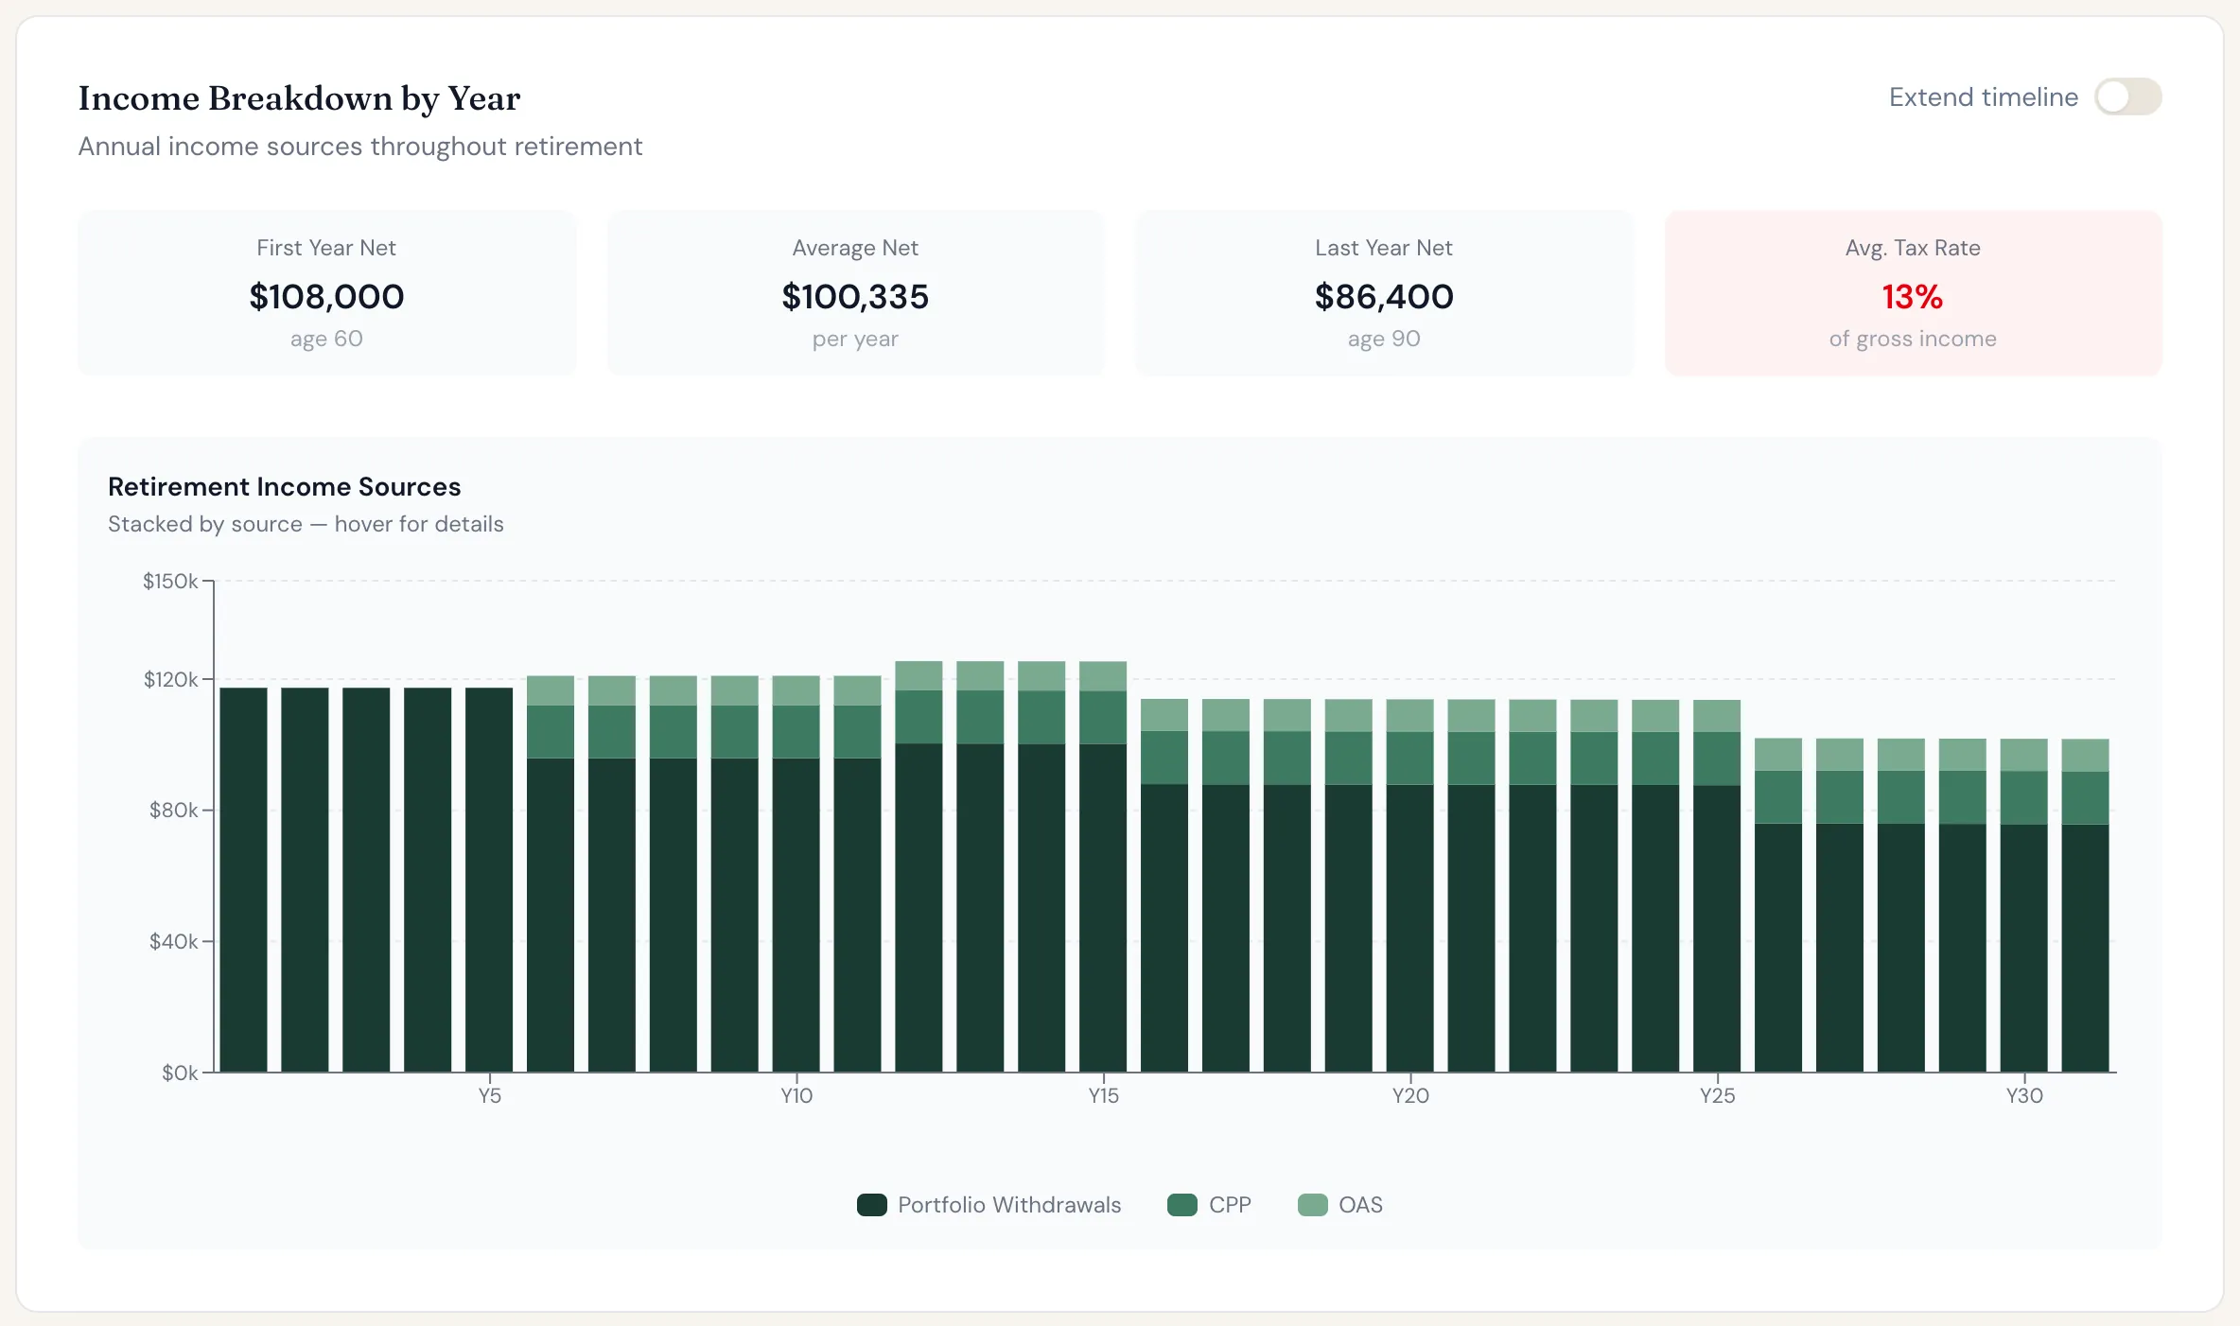Click the 'Annual income sources throughout retirement' subtitle
This screenshot has height=1326, width=2240.
point(360,147)
